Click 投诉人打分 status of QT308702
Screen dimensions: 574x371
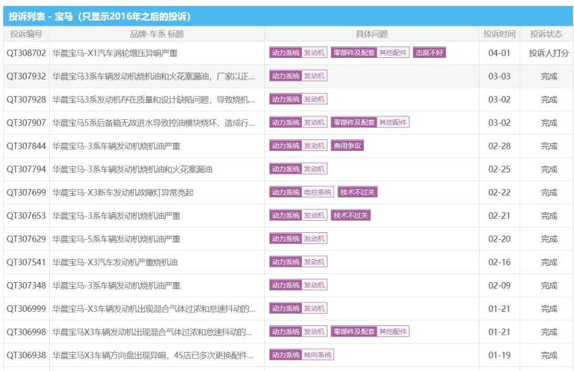click(549, 53)
